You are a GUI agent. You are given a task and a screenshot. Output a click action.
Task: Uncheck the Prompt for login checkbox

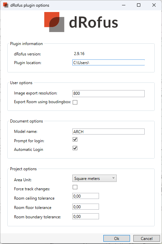pyautogui.click(x=75, y=140)
